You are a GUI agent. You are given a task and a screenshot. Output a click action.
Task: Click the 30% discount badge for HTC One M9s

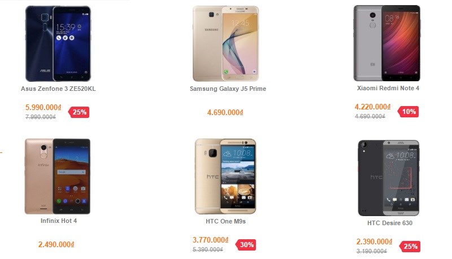tap(246, 245)
